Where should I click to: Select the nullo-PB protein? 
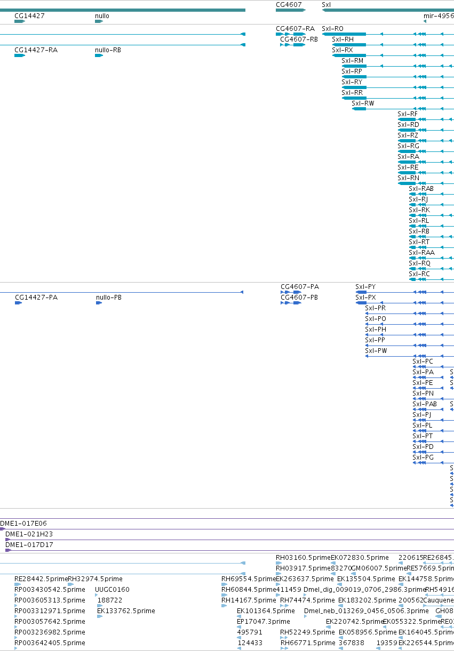109,297
